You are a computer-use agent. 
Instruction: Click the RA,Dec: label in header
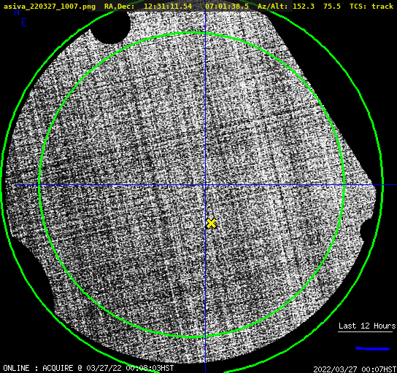click(119, 7)
